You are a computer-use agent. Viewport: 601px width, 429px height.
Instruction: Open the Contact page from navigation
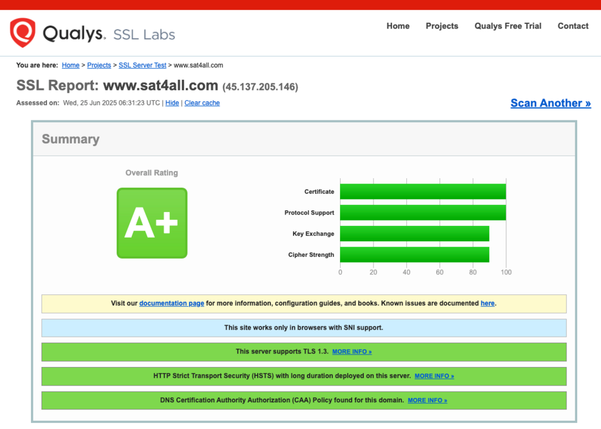pyautogui.click(x=573, y=26)
